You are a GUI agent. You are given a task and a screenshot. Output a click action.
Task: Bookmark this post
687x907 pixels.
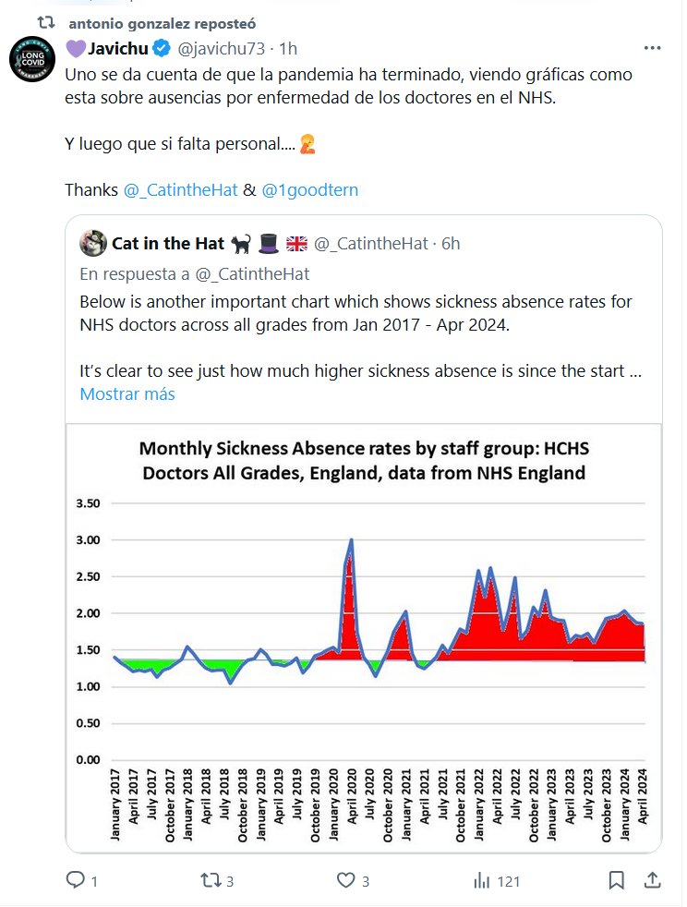tap(616, 881)
